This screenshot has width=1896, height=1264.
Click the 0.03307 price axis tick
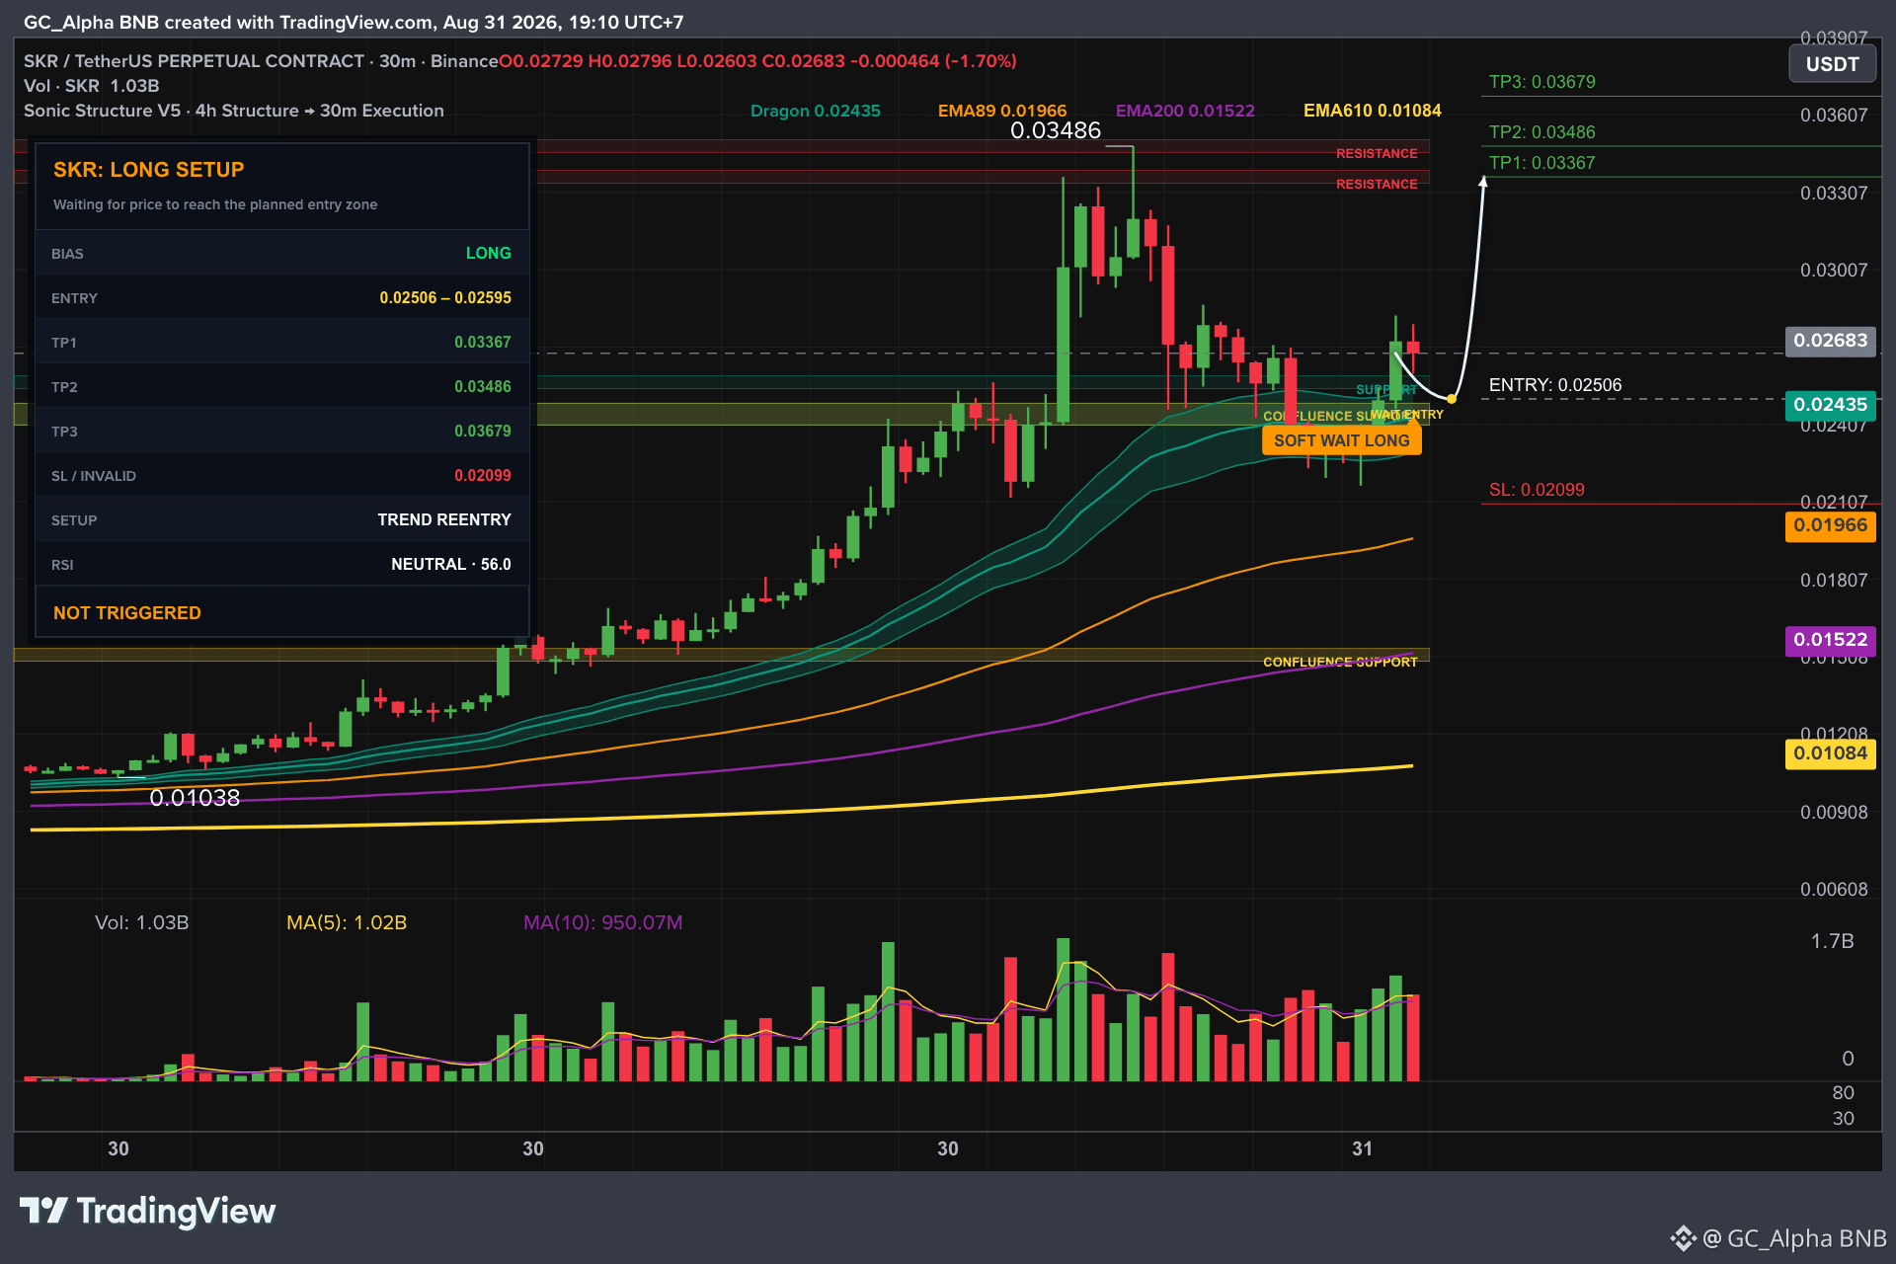[x=1834, y=194]
